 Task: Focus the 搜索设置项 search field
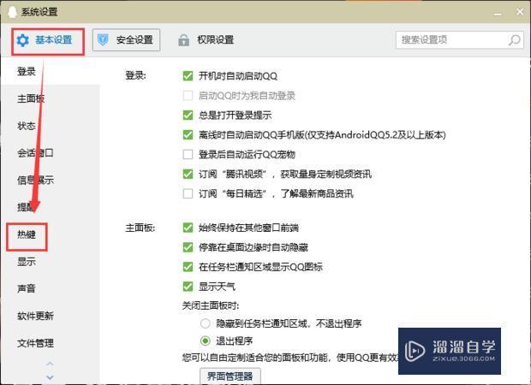460,40
